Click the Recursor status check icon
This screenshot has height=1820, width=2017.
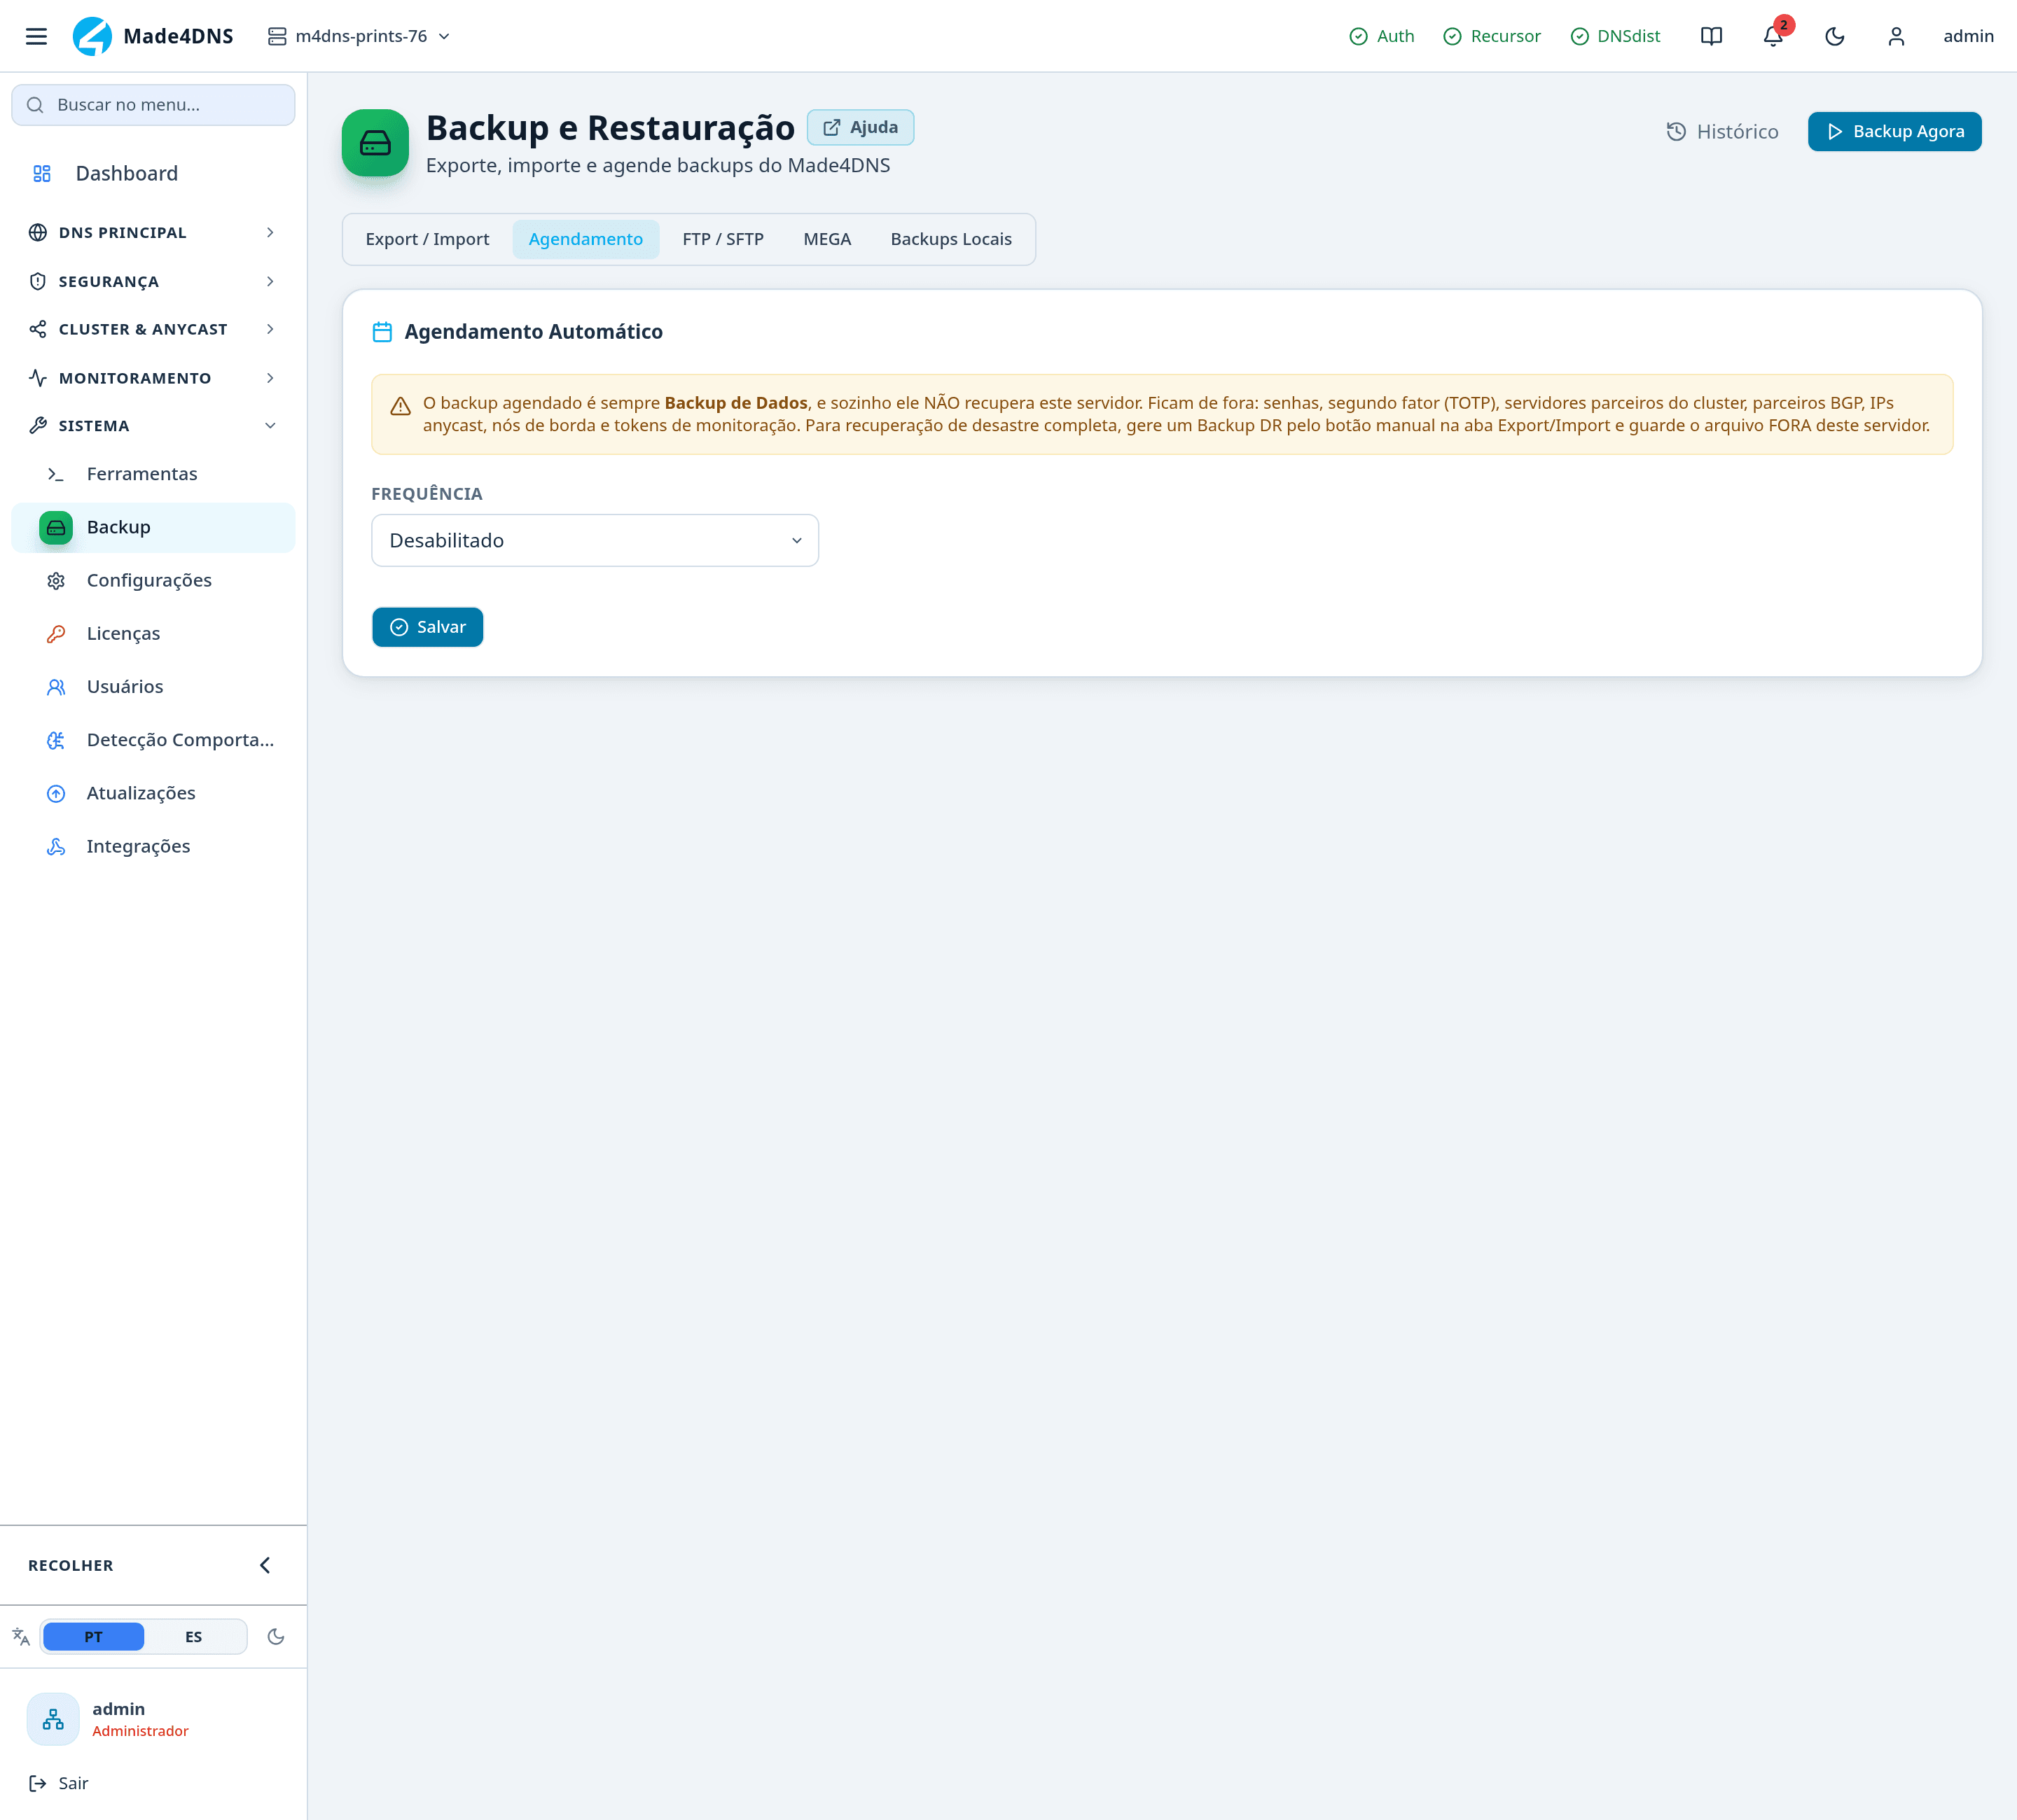point(1452,36)
